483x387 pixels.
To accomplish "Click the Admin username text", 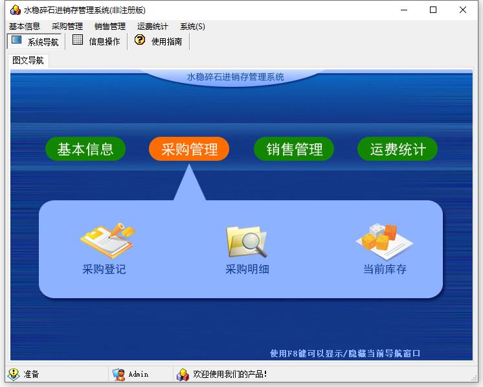I will tap(139, 374).
